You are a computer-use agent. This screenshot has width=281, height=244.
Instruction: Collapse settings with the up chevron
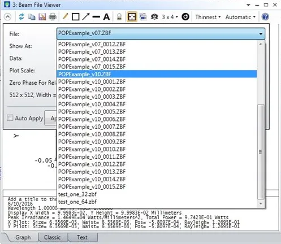(x=7, y=17)
